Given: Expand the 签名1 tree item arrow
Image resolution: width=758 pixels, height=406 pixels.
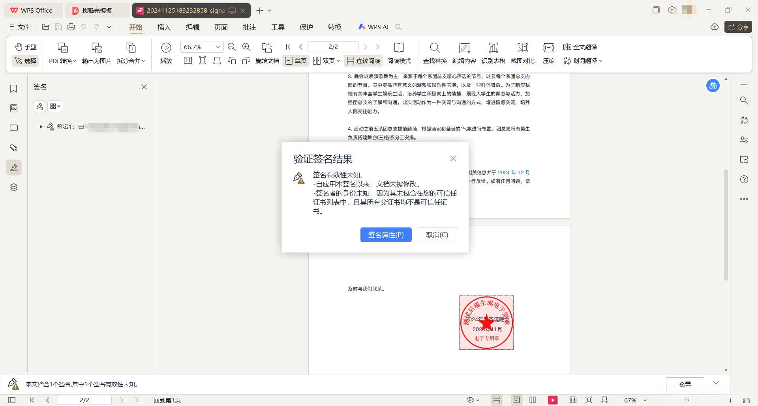Looking at the screenshot, I should pyautogui.click(x=41, y=127).
